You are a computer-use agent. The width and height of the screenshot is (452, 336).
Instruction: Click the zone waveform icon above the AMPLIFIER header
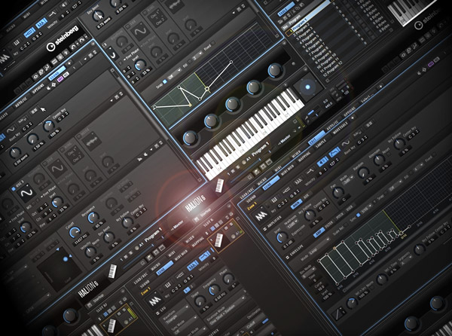(x=261, y=216)
